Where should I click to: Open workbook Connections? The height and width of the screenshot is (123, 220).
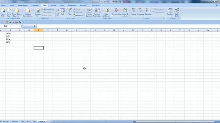[48, 9]
